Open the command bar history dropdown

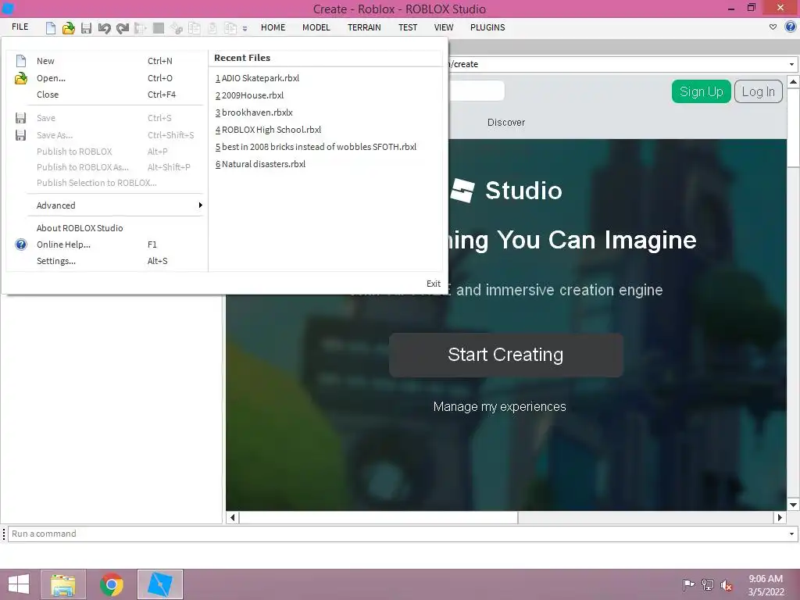(x=791, y=534)
